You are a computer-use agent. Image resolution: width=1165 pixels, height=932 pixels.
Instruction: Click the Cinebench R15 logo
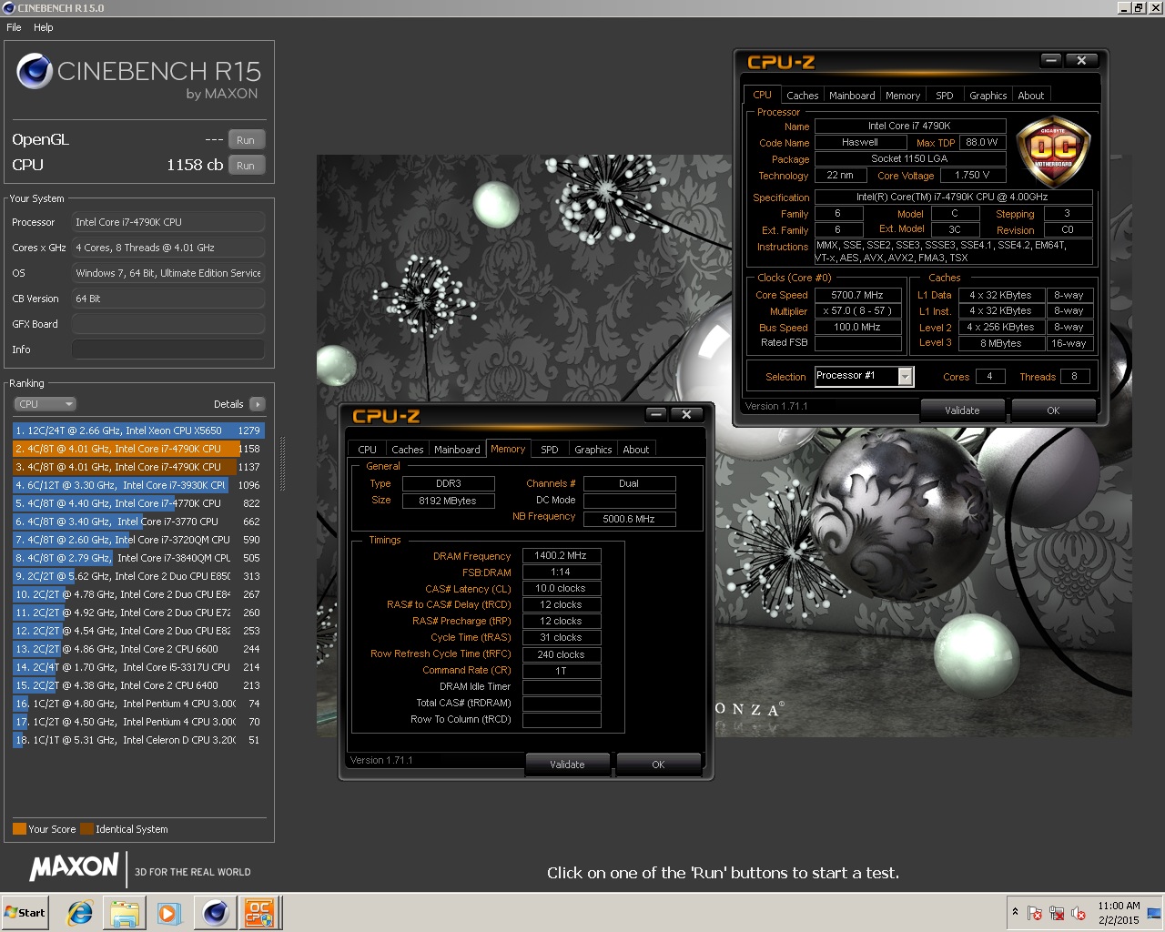pyautogui.click(x=138, y=75)
